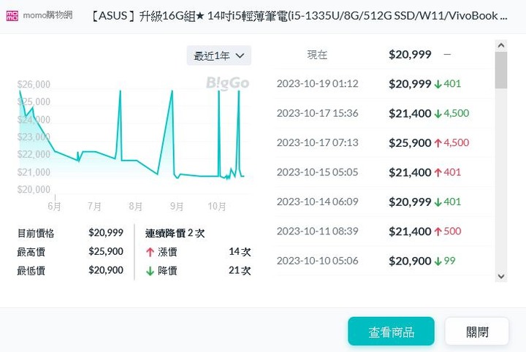Select the 2023-10-17 15:36 history row

pyautogui.click(x=384, y=113)
